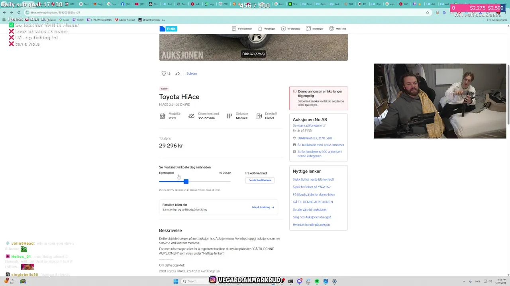Open Pris på forsikring link
This screenshot has height=286, width=510.
263,207
